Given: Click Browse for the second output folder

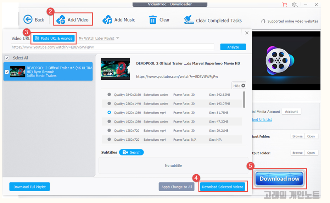Looking at the screenshot, I should pos(297,153).
